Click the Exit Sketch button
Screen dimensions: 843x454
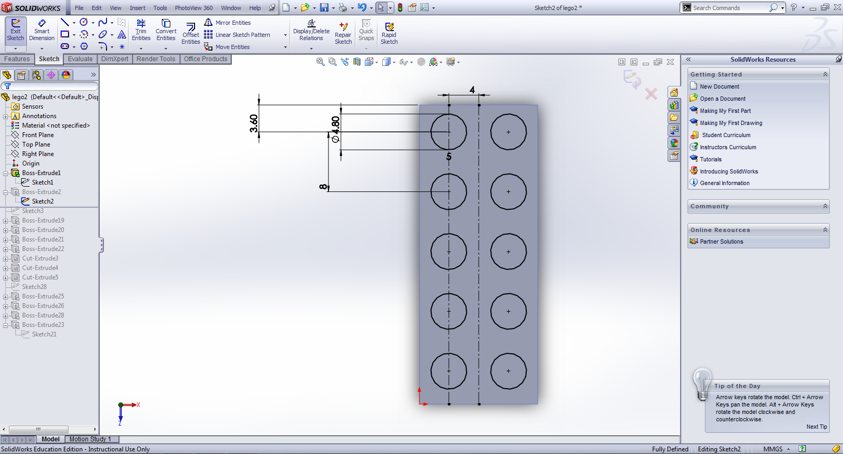(15, 30)
